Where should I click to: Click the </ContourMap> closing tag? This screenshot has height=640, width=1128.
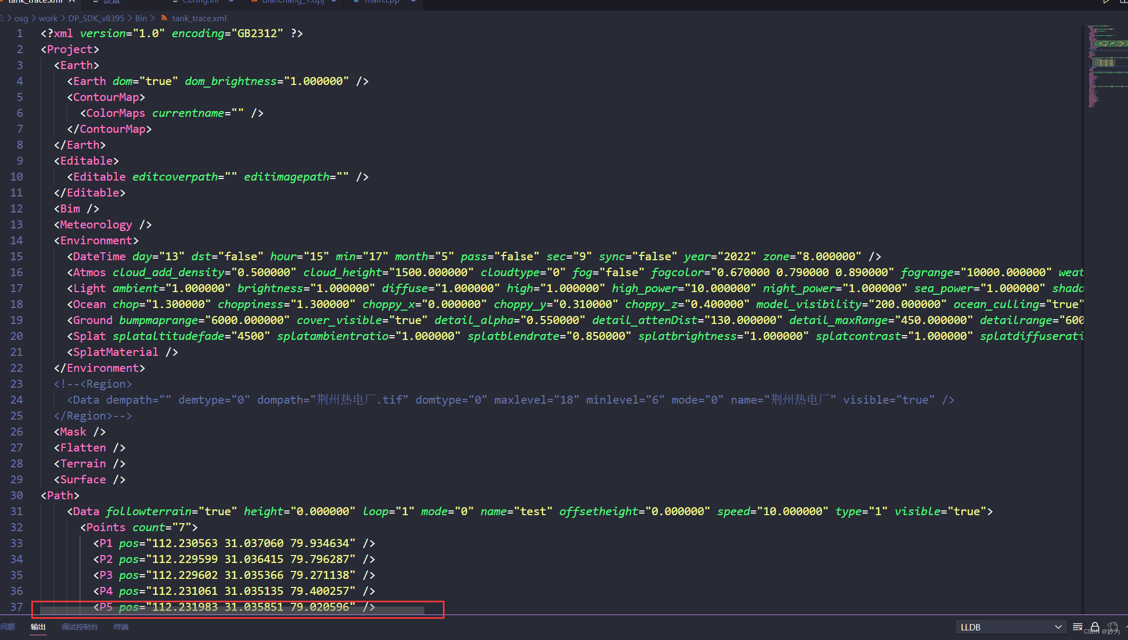109,129
